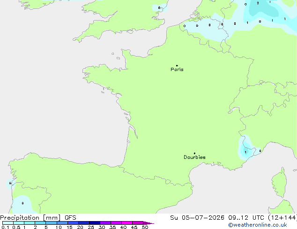Image resolution: width=297 pixels, height=229 pixels.
Task: Pick the palest cyan 0.1 legend swatch
Action: pos(8,223)
